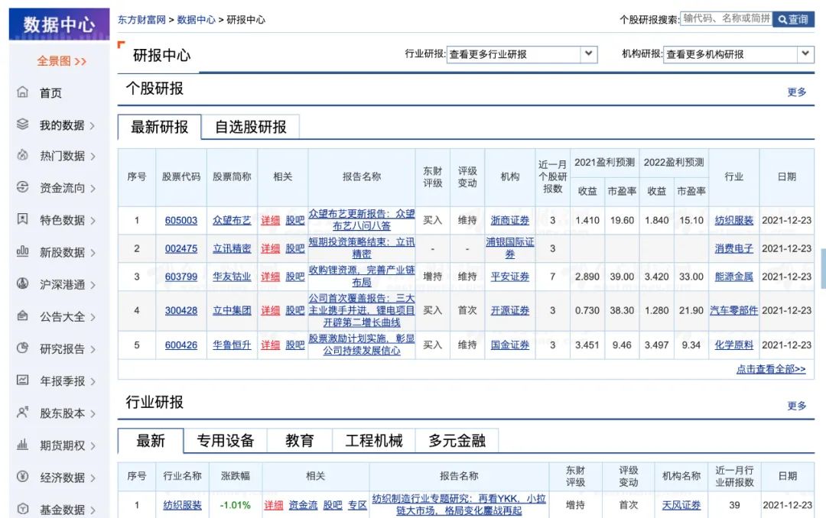This screenshot has width=826, height=518.
Task: Click 资金流 link in 纺织服装 industry row
Action: pos(304,505)
